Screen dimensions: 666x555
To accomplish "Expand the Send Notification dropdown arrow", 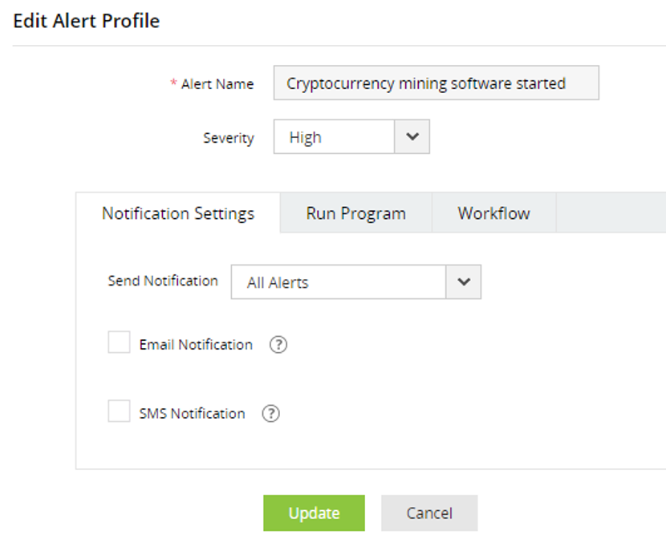I will 464,282.
